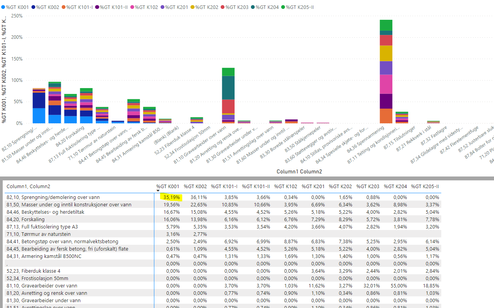Select the 36,11% table cell

point(199,197)
